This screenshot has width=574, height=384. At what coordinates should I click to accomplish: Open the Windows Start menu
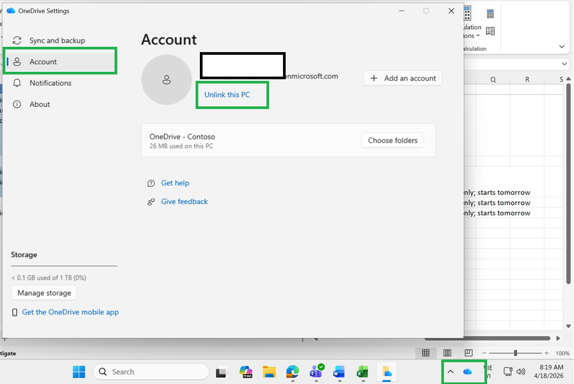point(79,372)
